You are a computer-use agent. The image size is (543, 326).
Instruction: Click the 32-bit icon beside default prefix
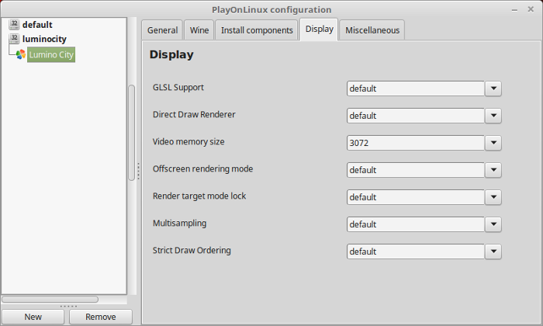click(14, 25)
